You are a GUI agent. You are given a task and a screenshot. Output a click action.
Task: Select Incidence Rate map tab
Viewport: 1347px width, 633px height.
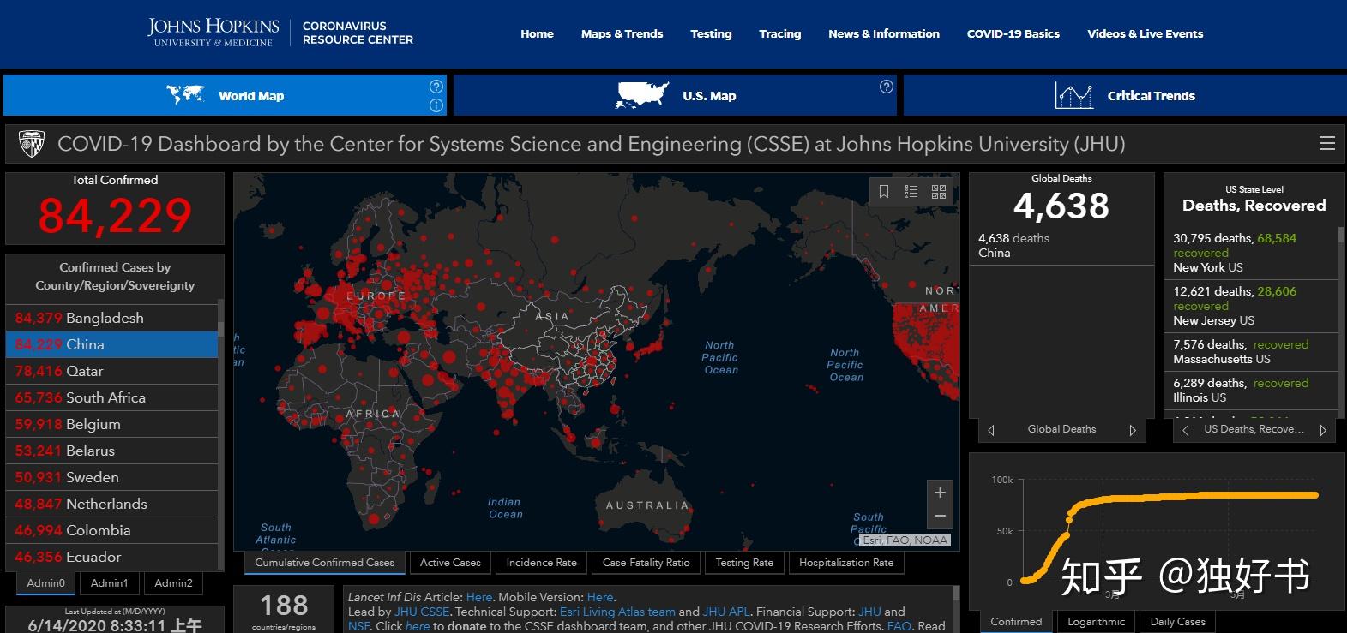541,563
